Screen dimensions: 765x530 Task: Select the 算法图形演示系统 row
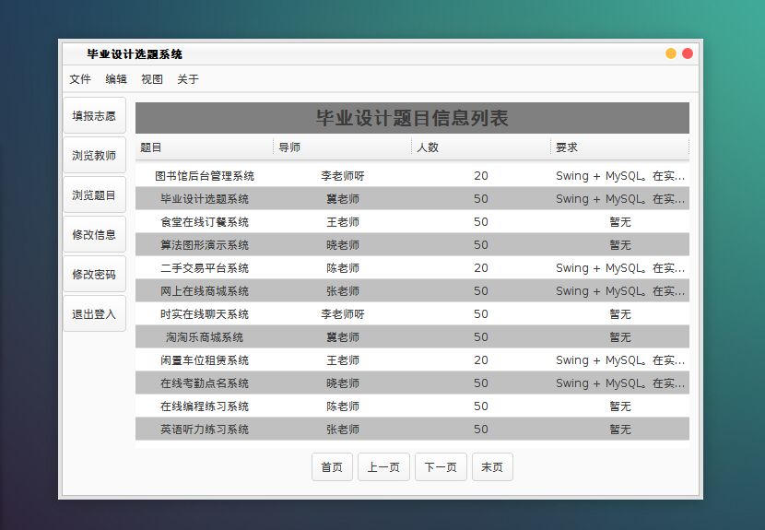tap(412, 244)
